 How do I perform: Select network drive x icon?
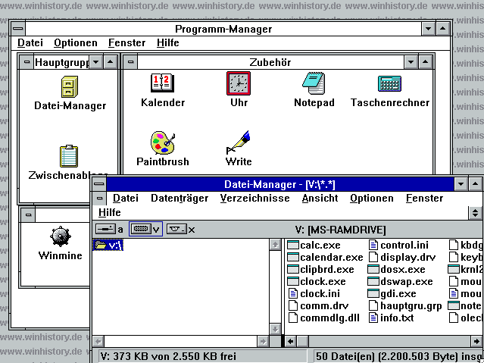[176, 229]
